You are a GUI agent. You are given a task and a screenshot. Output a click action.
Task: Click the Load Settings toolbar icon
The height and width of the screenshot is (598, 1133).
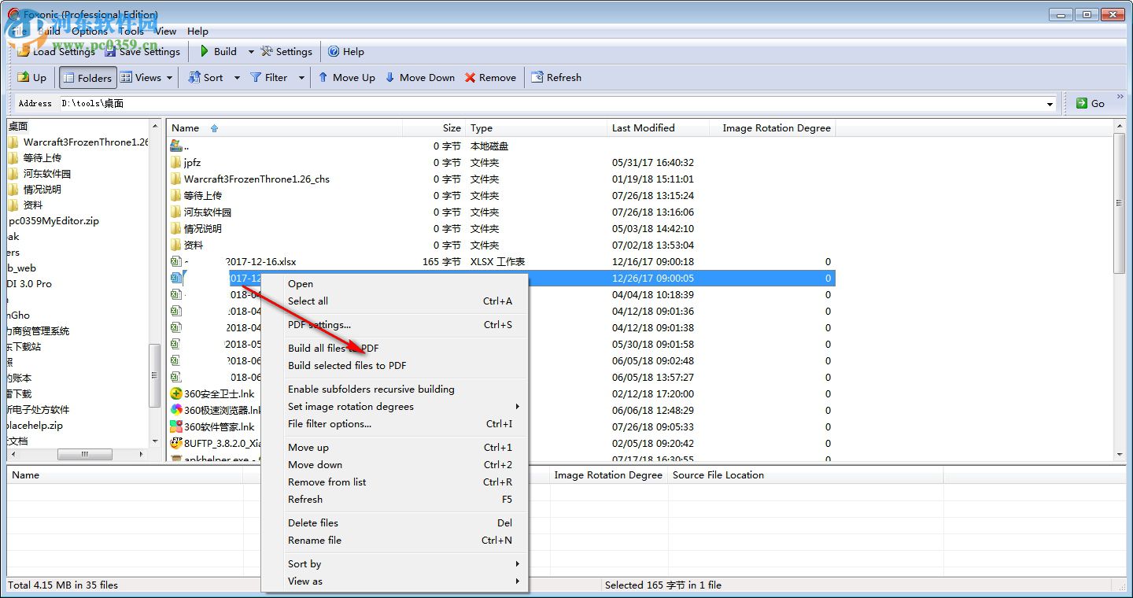pos(24,52)
